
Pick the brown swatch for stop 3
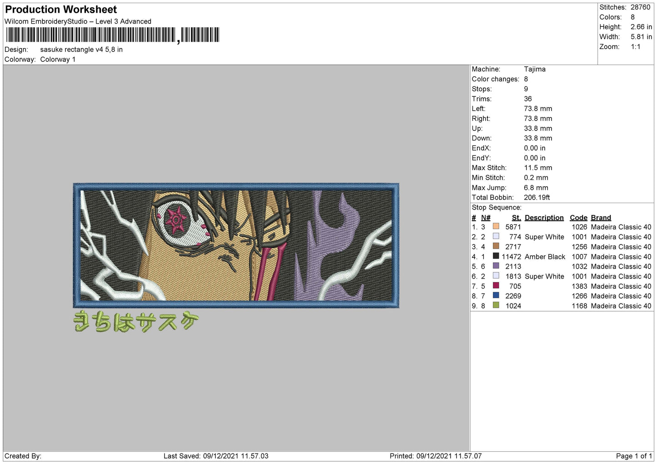click(x=496, y=246)
